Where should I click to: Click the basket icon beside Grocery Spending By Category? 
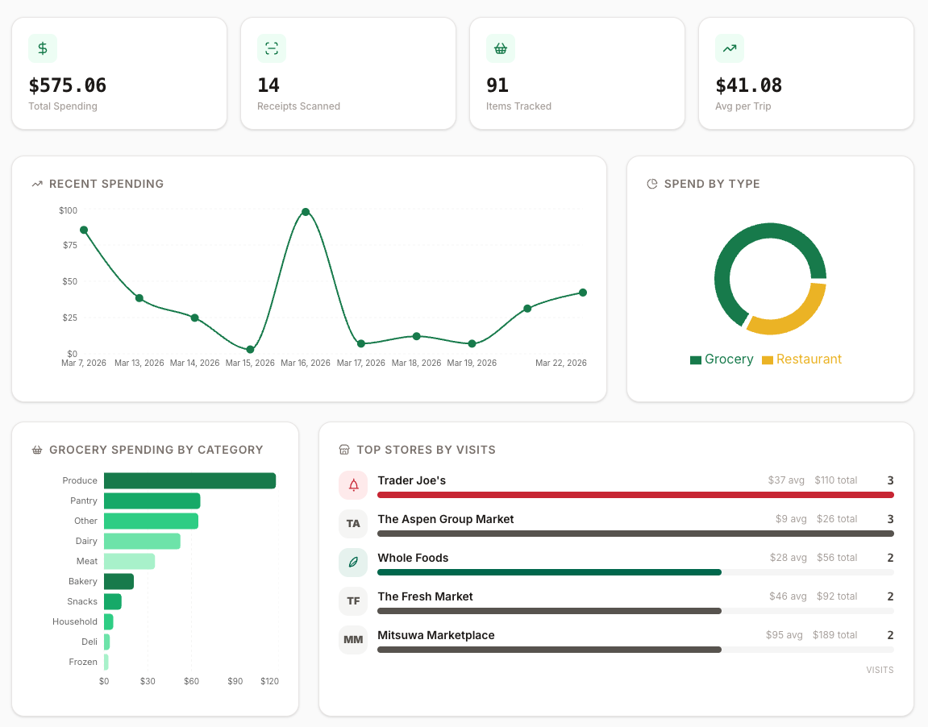coord(36,449)
